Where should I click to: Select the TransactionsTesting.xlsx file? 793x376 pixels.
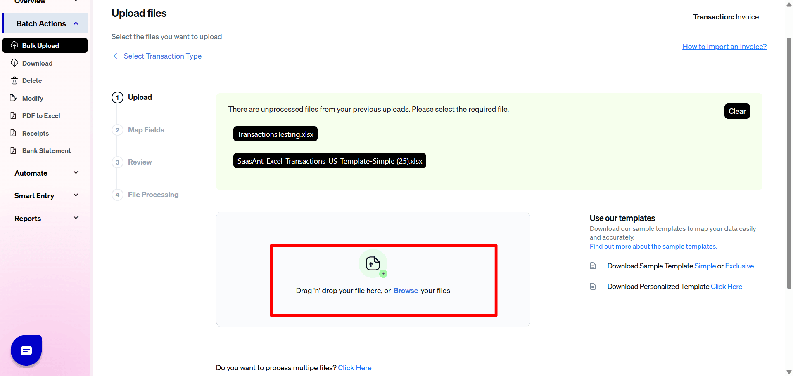(x=275, y=134)
